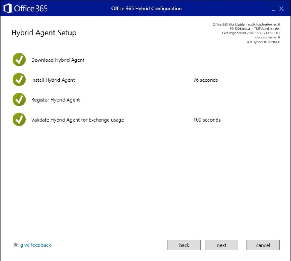Click the Full Hybrid 16.0.2984.0 text

pyautogui.click(x=263, y=42)
